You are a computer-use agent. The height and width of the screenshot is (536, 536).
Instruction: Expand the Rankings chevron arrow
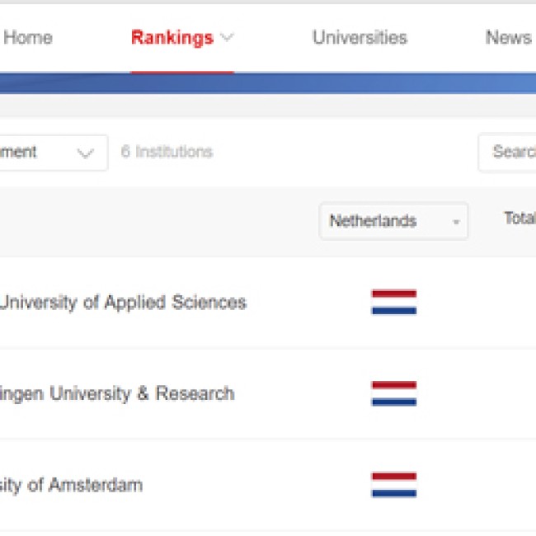[x=227, y=37]
